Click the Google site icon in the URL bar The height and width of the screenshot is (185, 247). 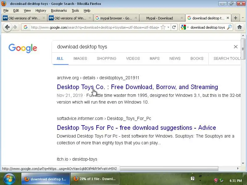(x=26, y=27)
